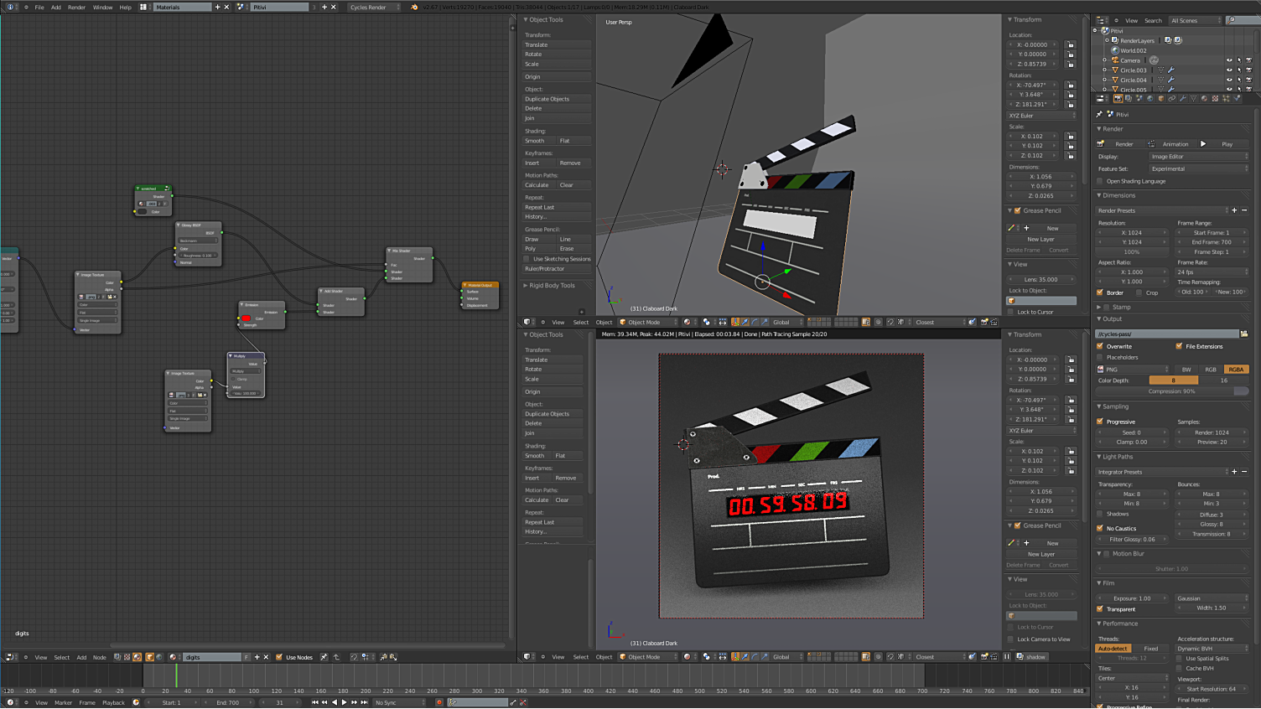1261x709 pixels.
Task: Click the Material properties tab icon
Action: tap(1205, 99)
